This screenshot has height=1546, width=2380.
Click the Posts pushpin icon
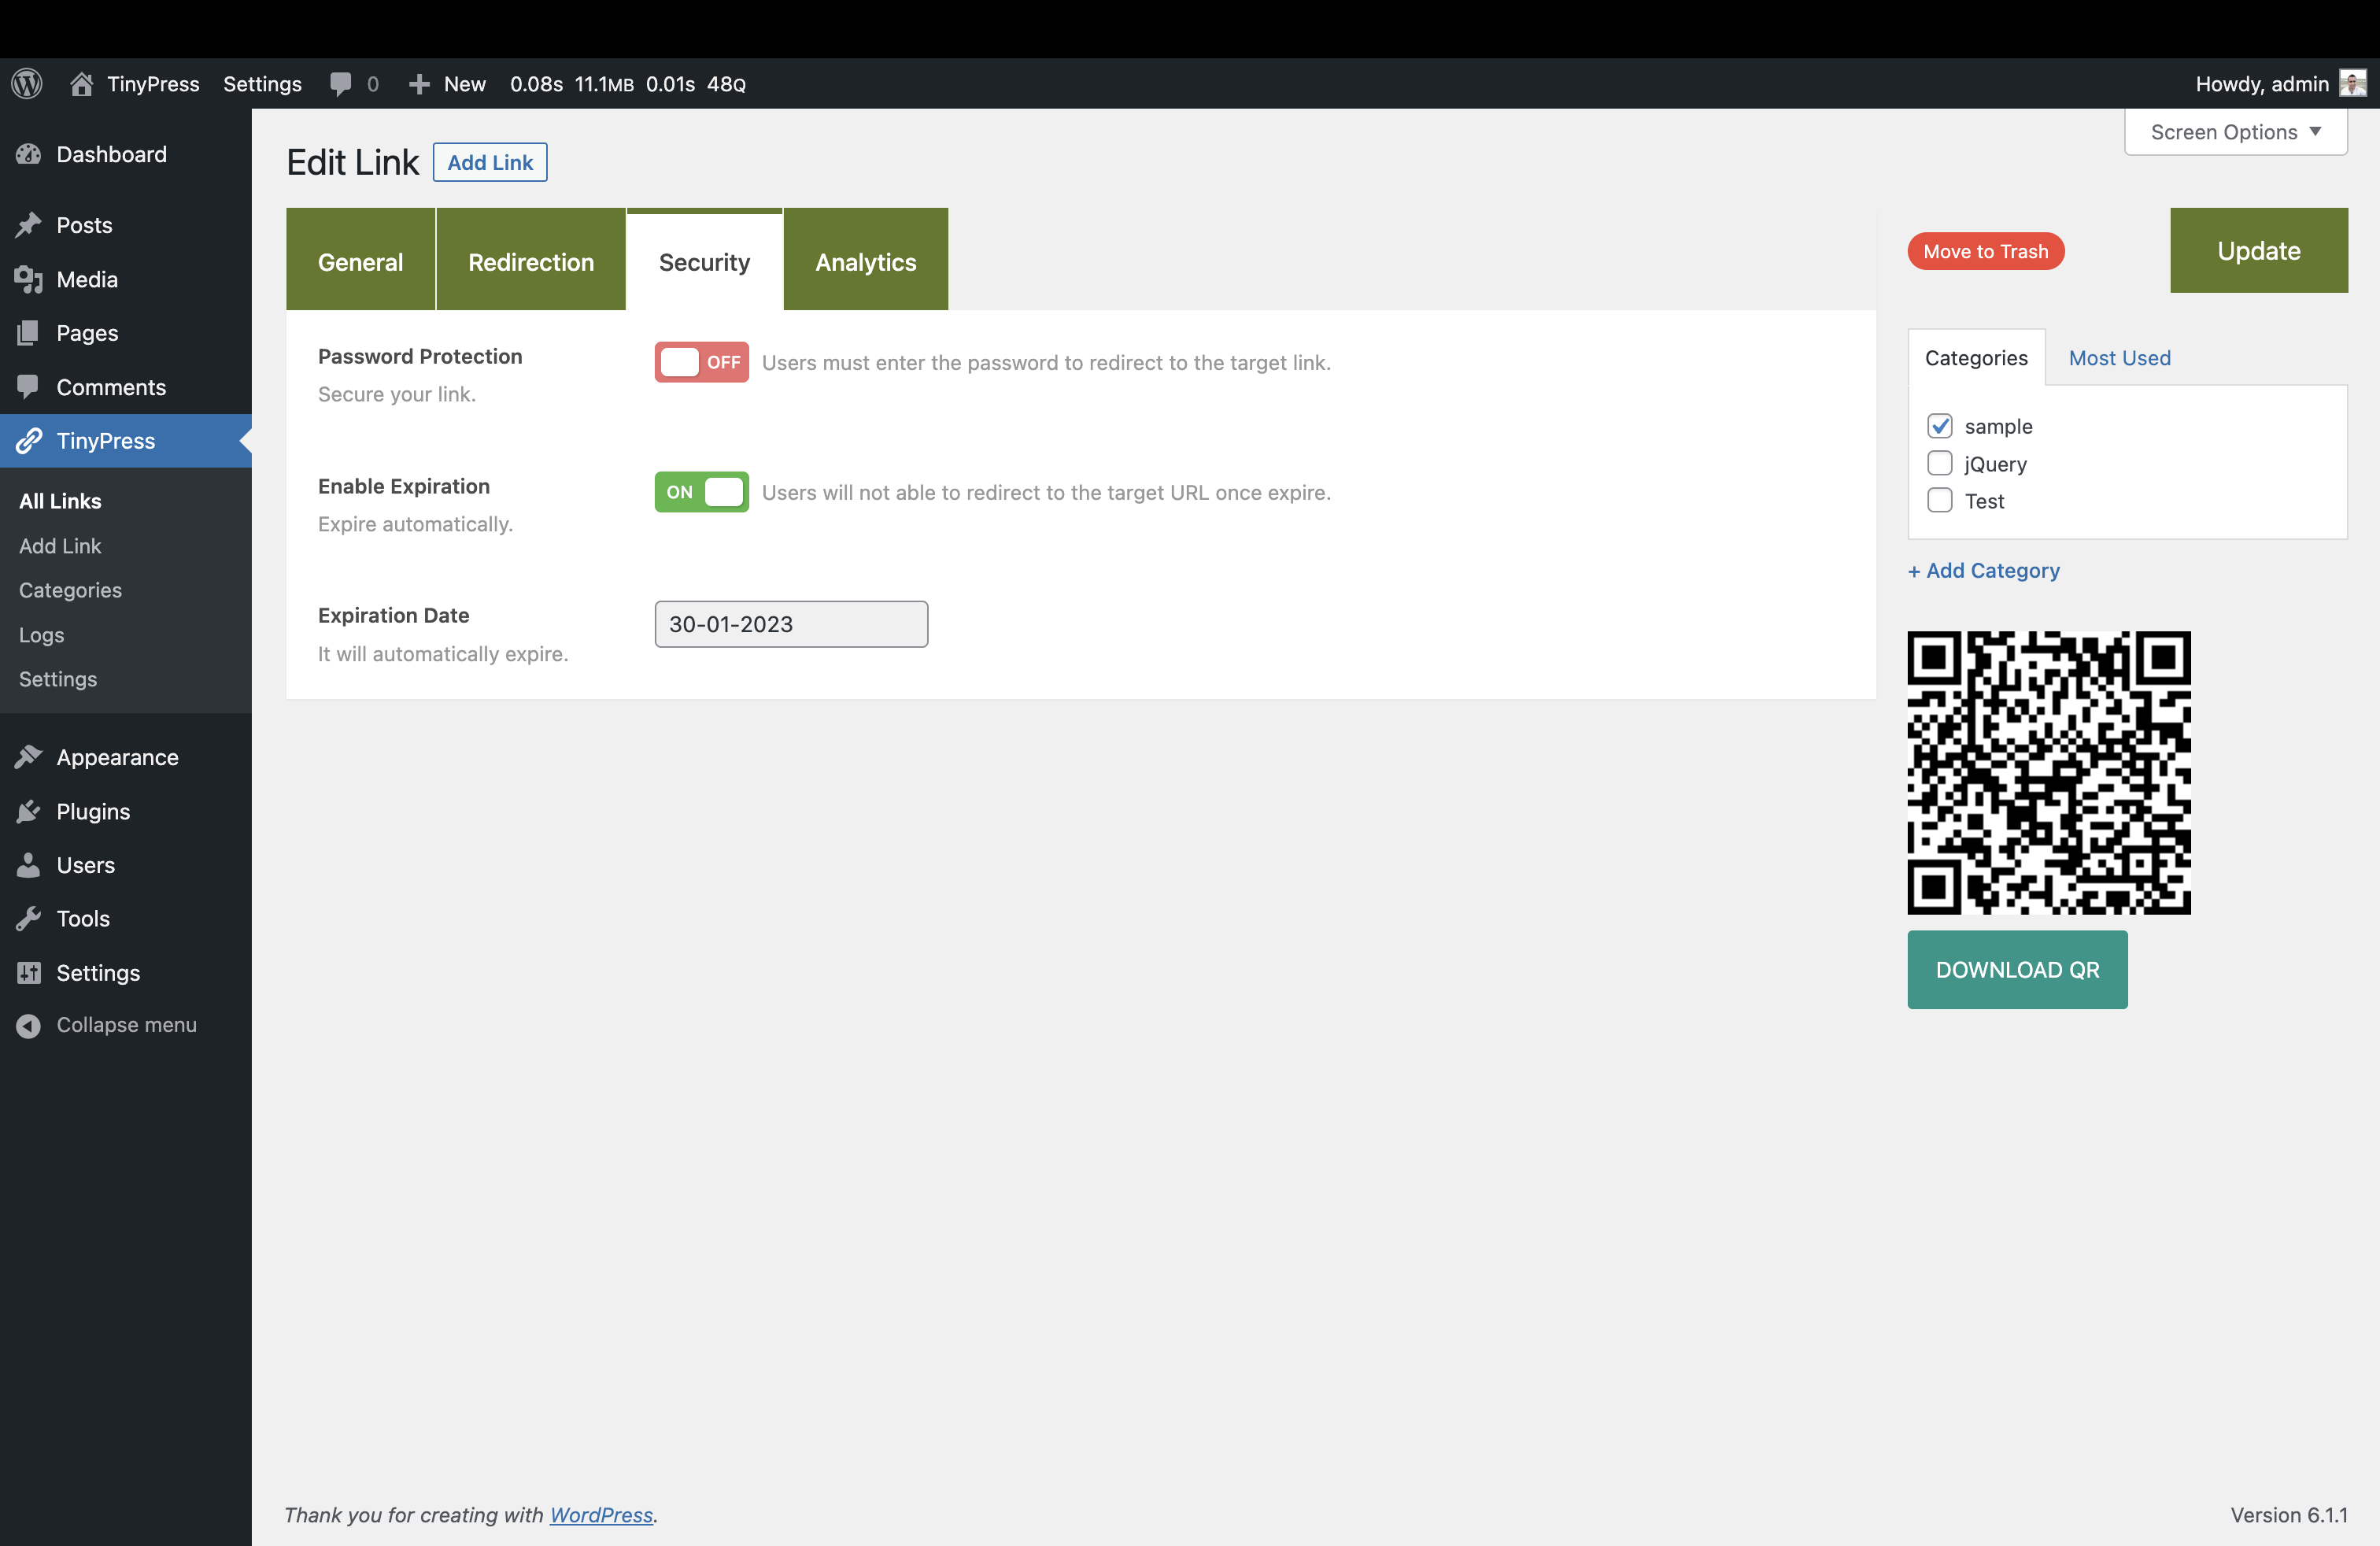[28, 225]
